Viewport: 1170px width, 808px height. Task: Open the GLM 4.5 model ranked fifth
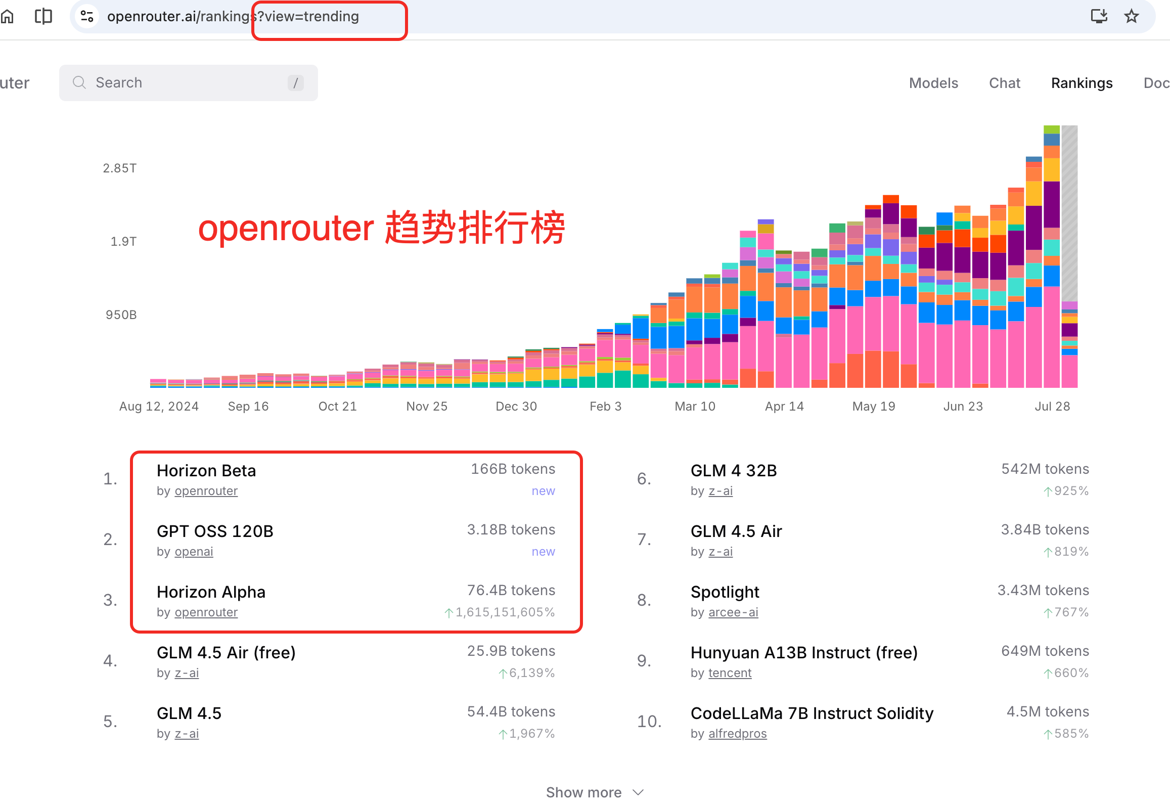(189, 713)
